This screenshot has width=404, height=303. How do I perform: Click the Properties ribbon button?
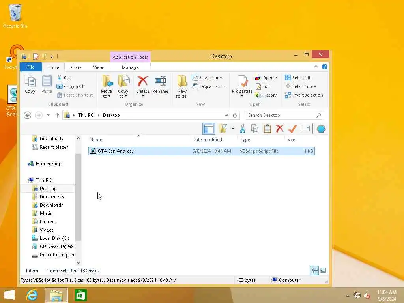[242, 86]
